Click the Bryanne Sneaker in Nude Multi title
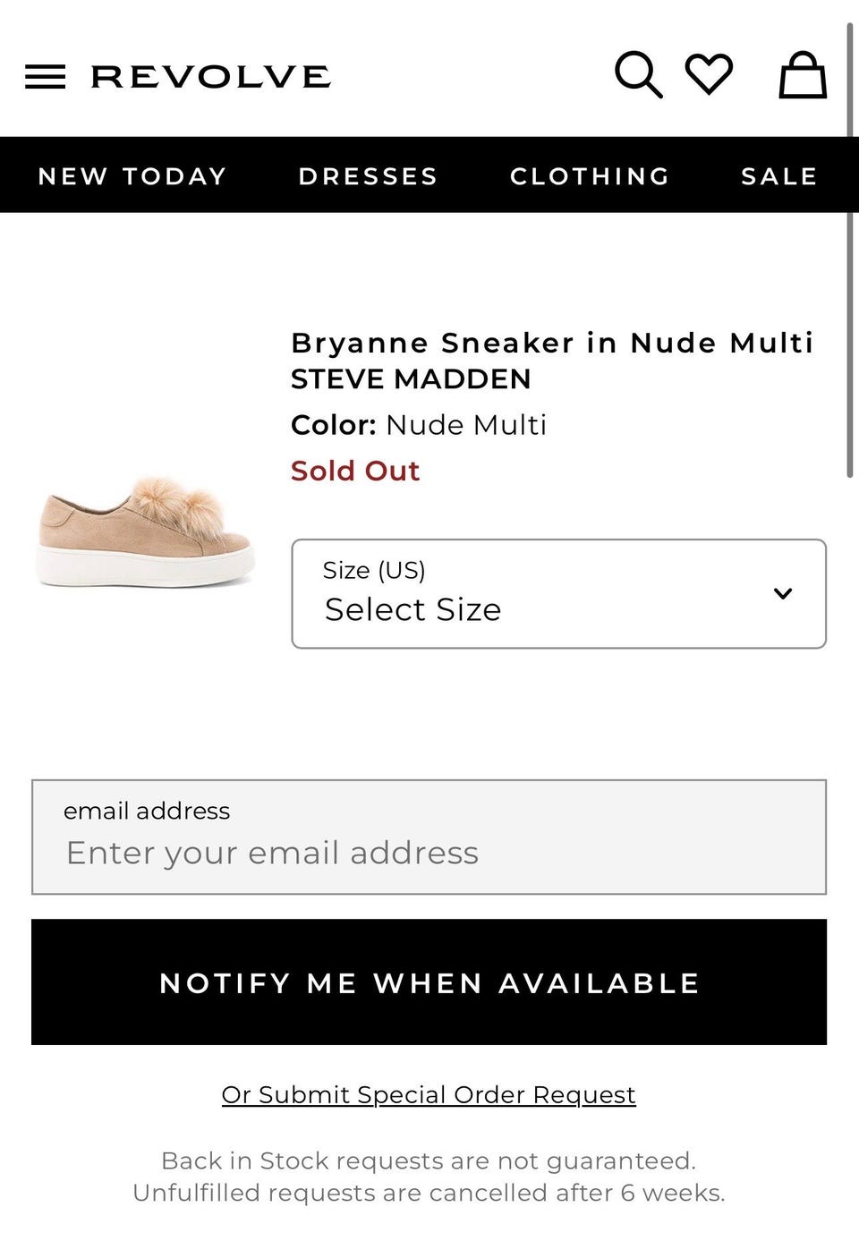Viewport: 859px width, 1241px height. [x=552, y=343]
